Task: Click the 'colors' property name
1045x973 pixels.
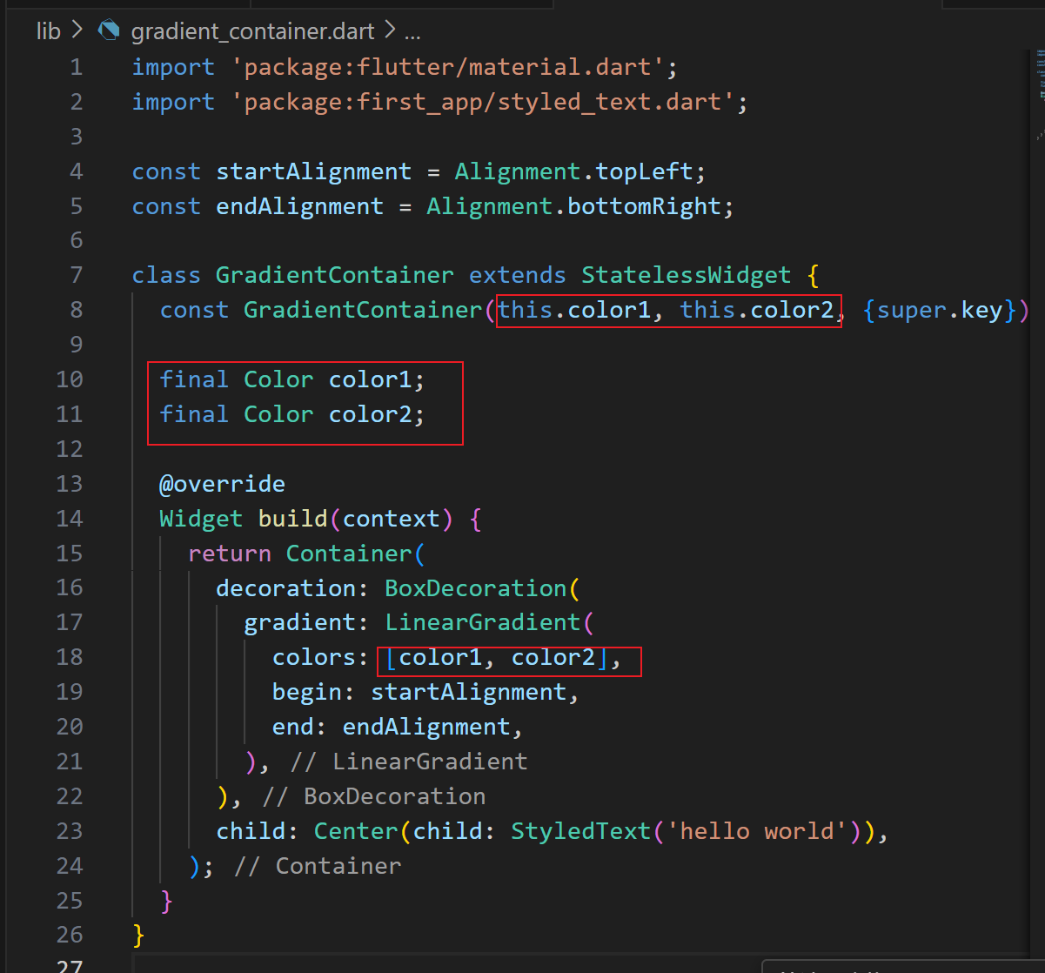Action: pos(313,657)
